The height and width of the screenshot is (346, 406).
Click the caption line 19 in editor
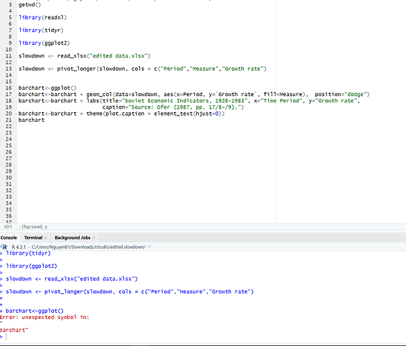(x=173, y=107)
